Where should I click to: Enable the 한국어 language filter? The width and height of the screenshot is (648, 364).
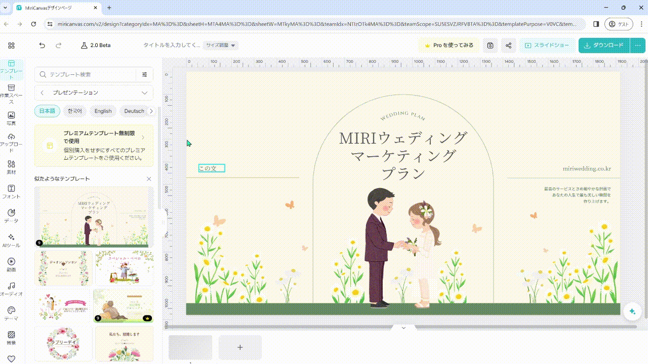click(75, 111)
